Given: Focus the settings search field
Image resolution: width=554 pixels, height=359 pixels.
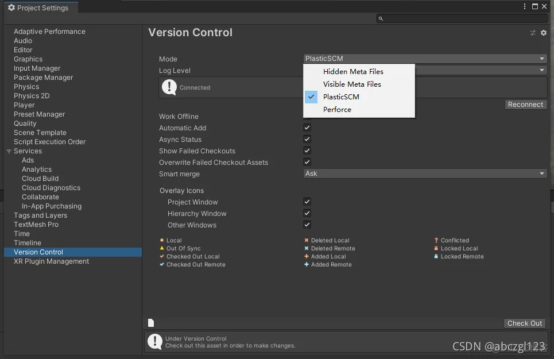Looking at the screenshot, I should (x=462, y=18).
